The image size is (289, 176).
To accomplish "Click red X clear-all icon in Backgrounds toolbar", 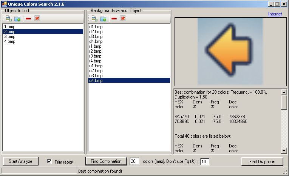I will 123,18.
